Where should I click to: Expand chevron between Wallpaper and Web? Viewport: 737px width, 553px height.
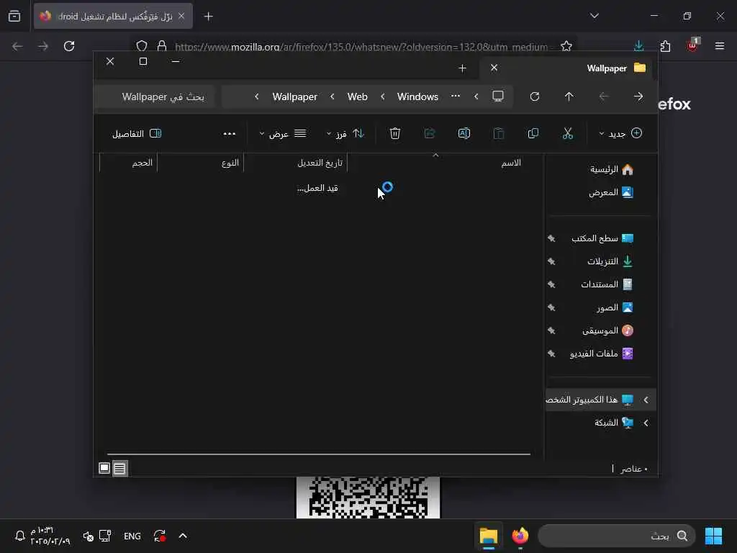click(x=333, y=96)
